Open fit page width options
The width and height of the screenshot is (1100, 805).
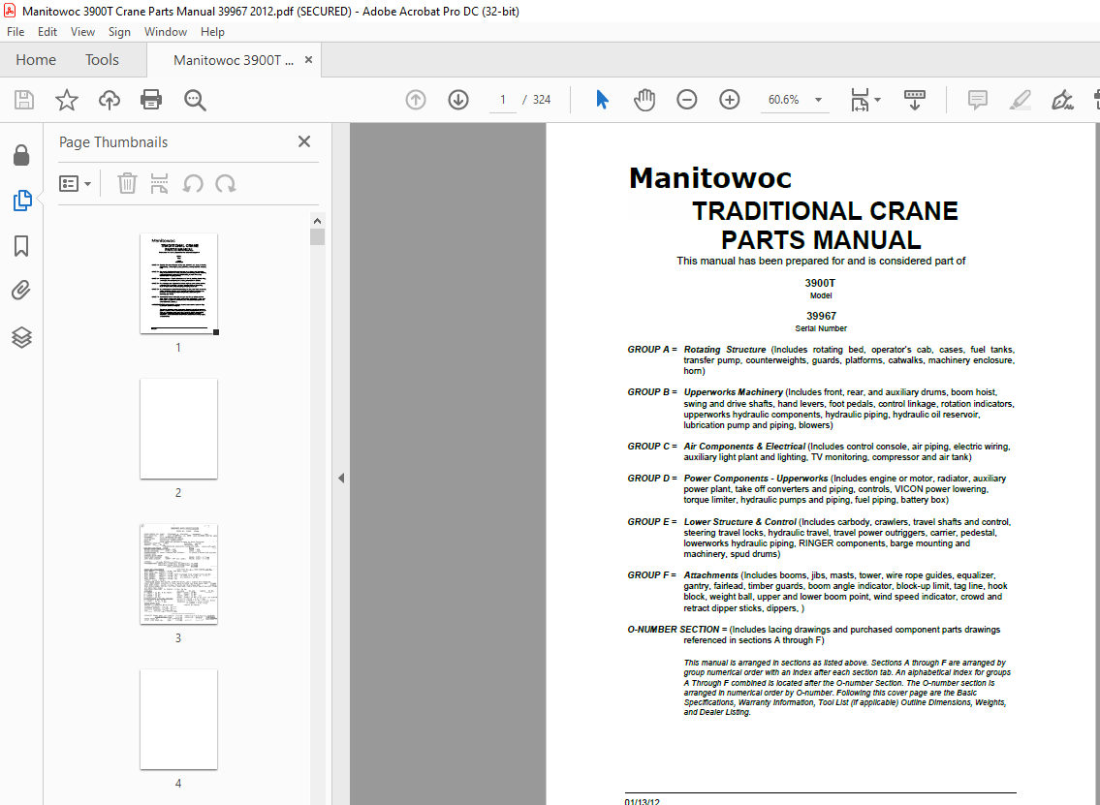(865, 100)
